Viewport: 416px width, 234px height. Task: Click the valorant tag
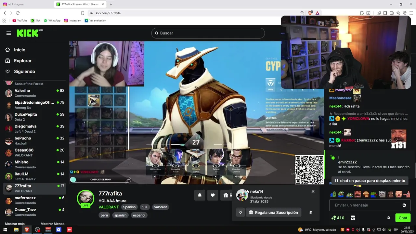(x=161, y=207)
